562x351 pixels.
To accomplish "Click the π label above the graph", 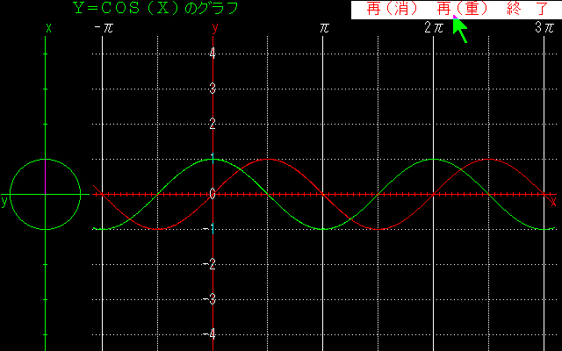I will point(324,27).
